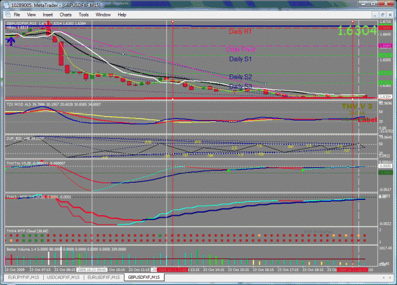Open the Help menu
The width and height of the screenshot is (397, 285).
(122, 15)
